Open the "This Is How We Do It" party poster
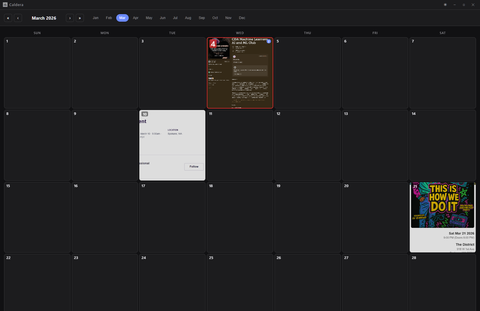The height and width of the screenshot is (311, 480). (x=442, y=205)
